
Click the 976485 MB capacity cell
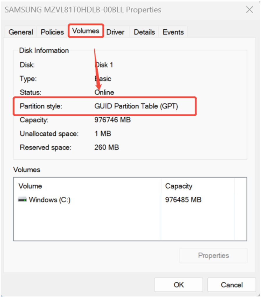pos(183,200)
